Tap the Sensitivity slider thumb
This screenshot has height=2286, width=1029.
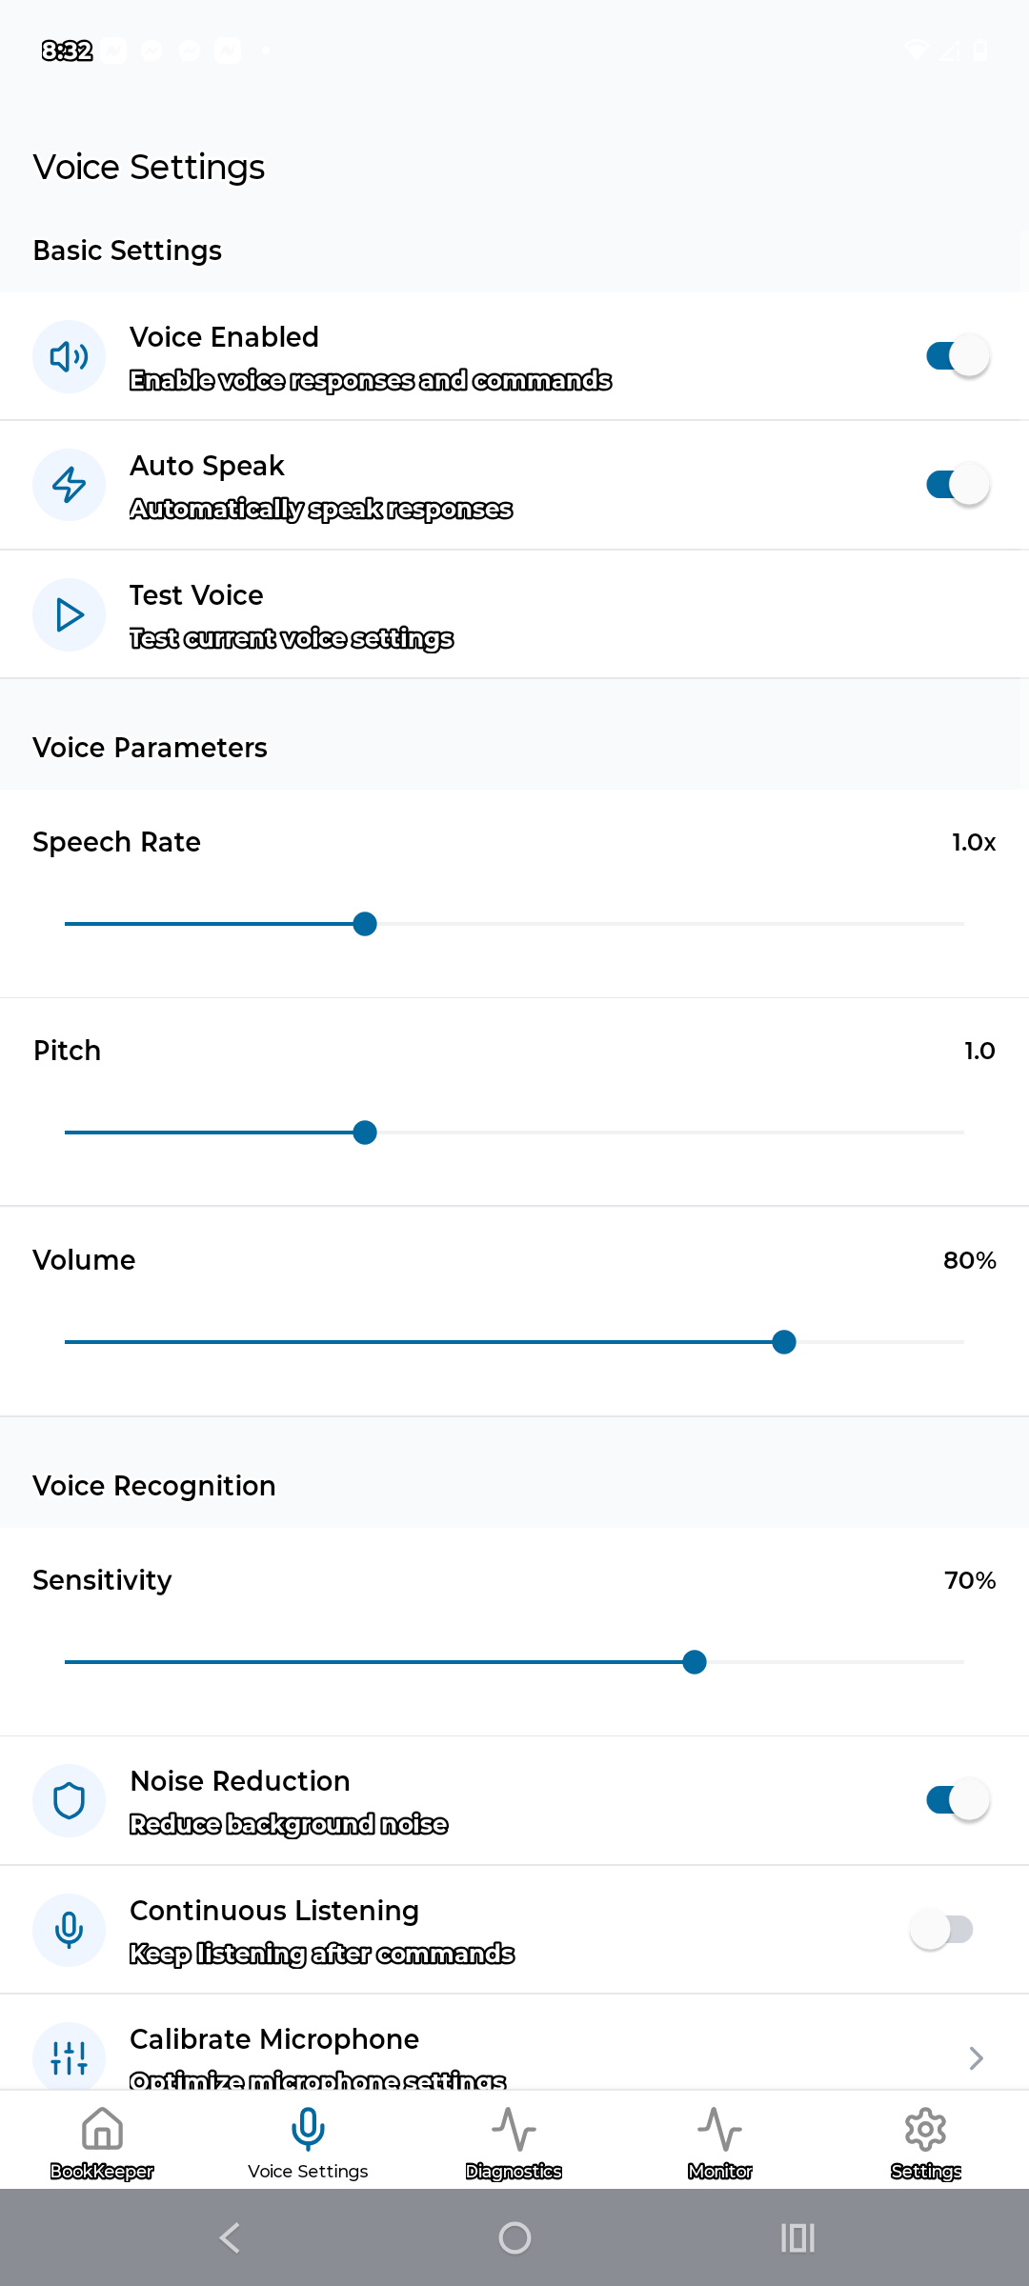[x=695, y=1662]
